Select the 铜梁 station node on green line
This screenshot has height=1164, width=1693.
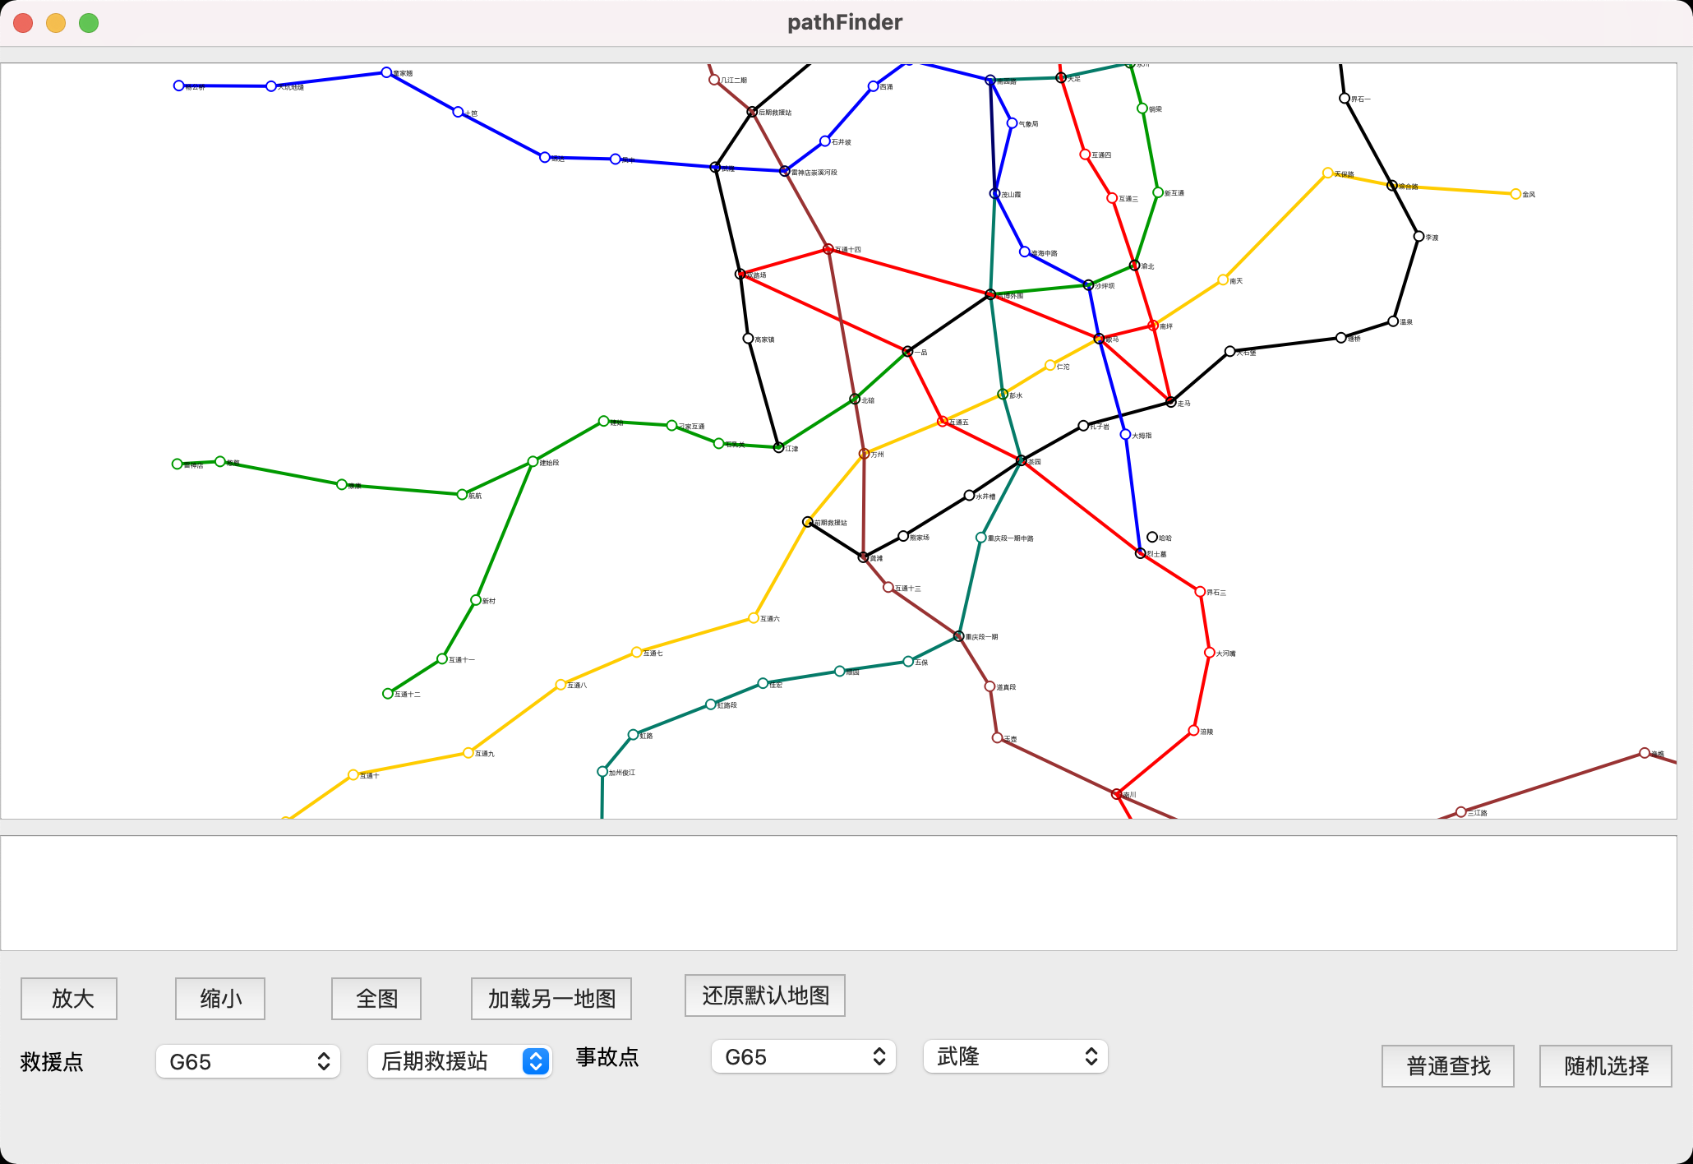pyautogui.click(x=1142, y=109)
